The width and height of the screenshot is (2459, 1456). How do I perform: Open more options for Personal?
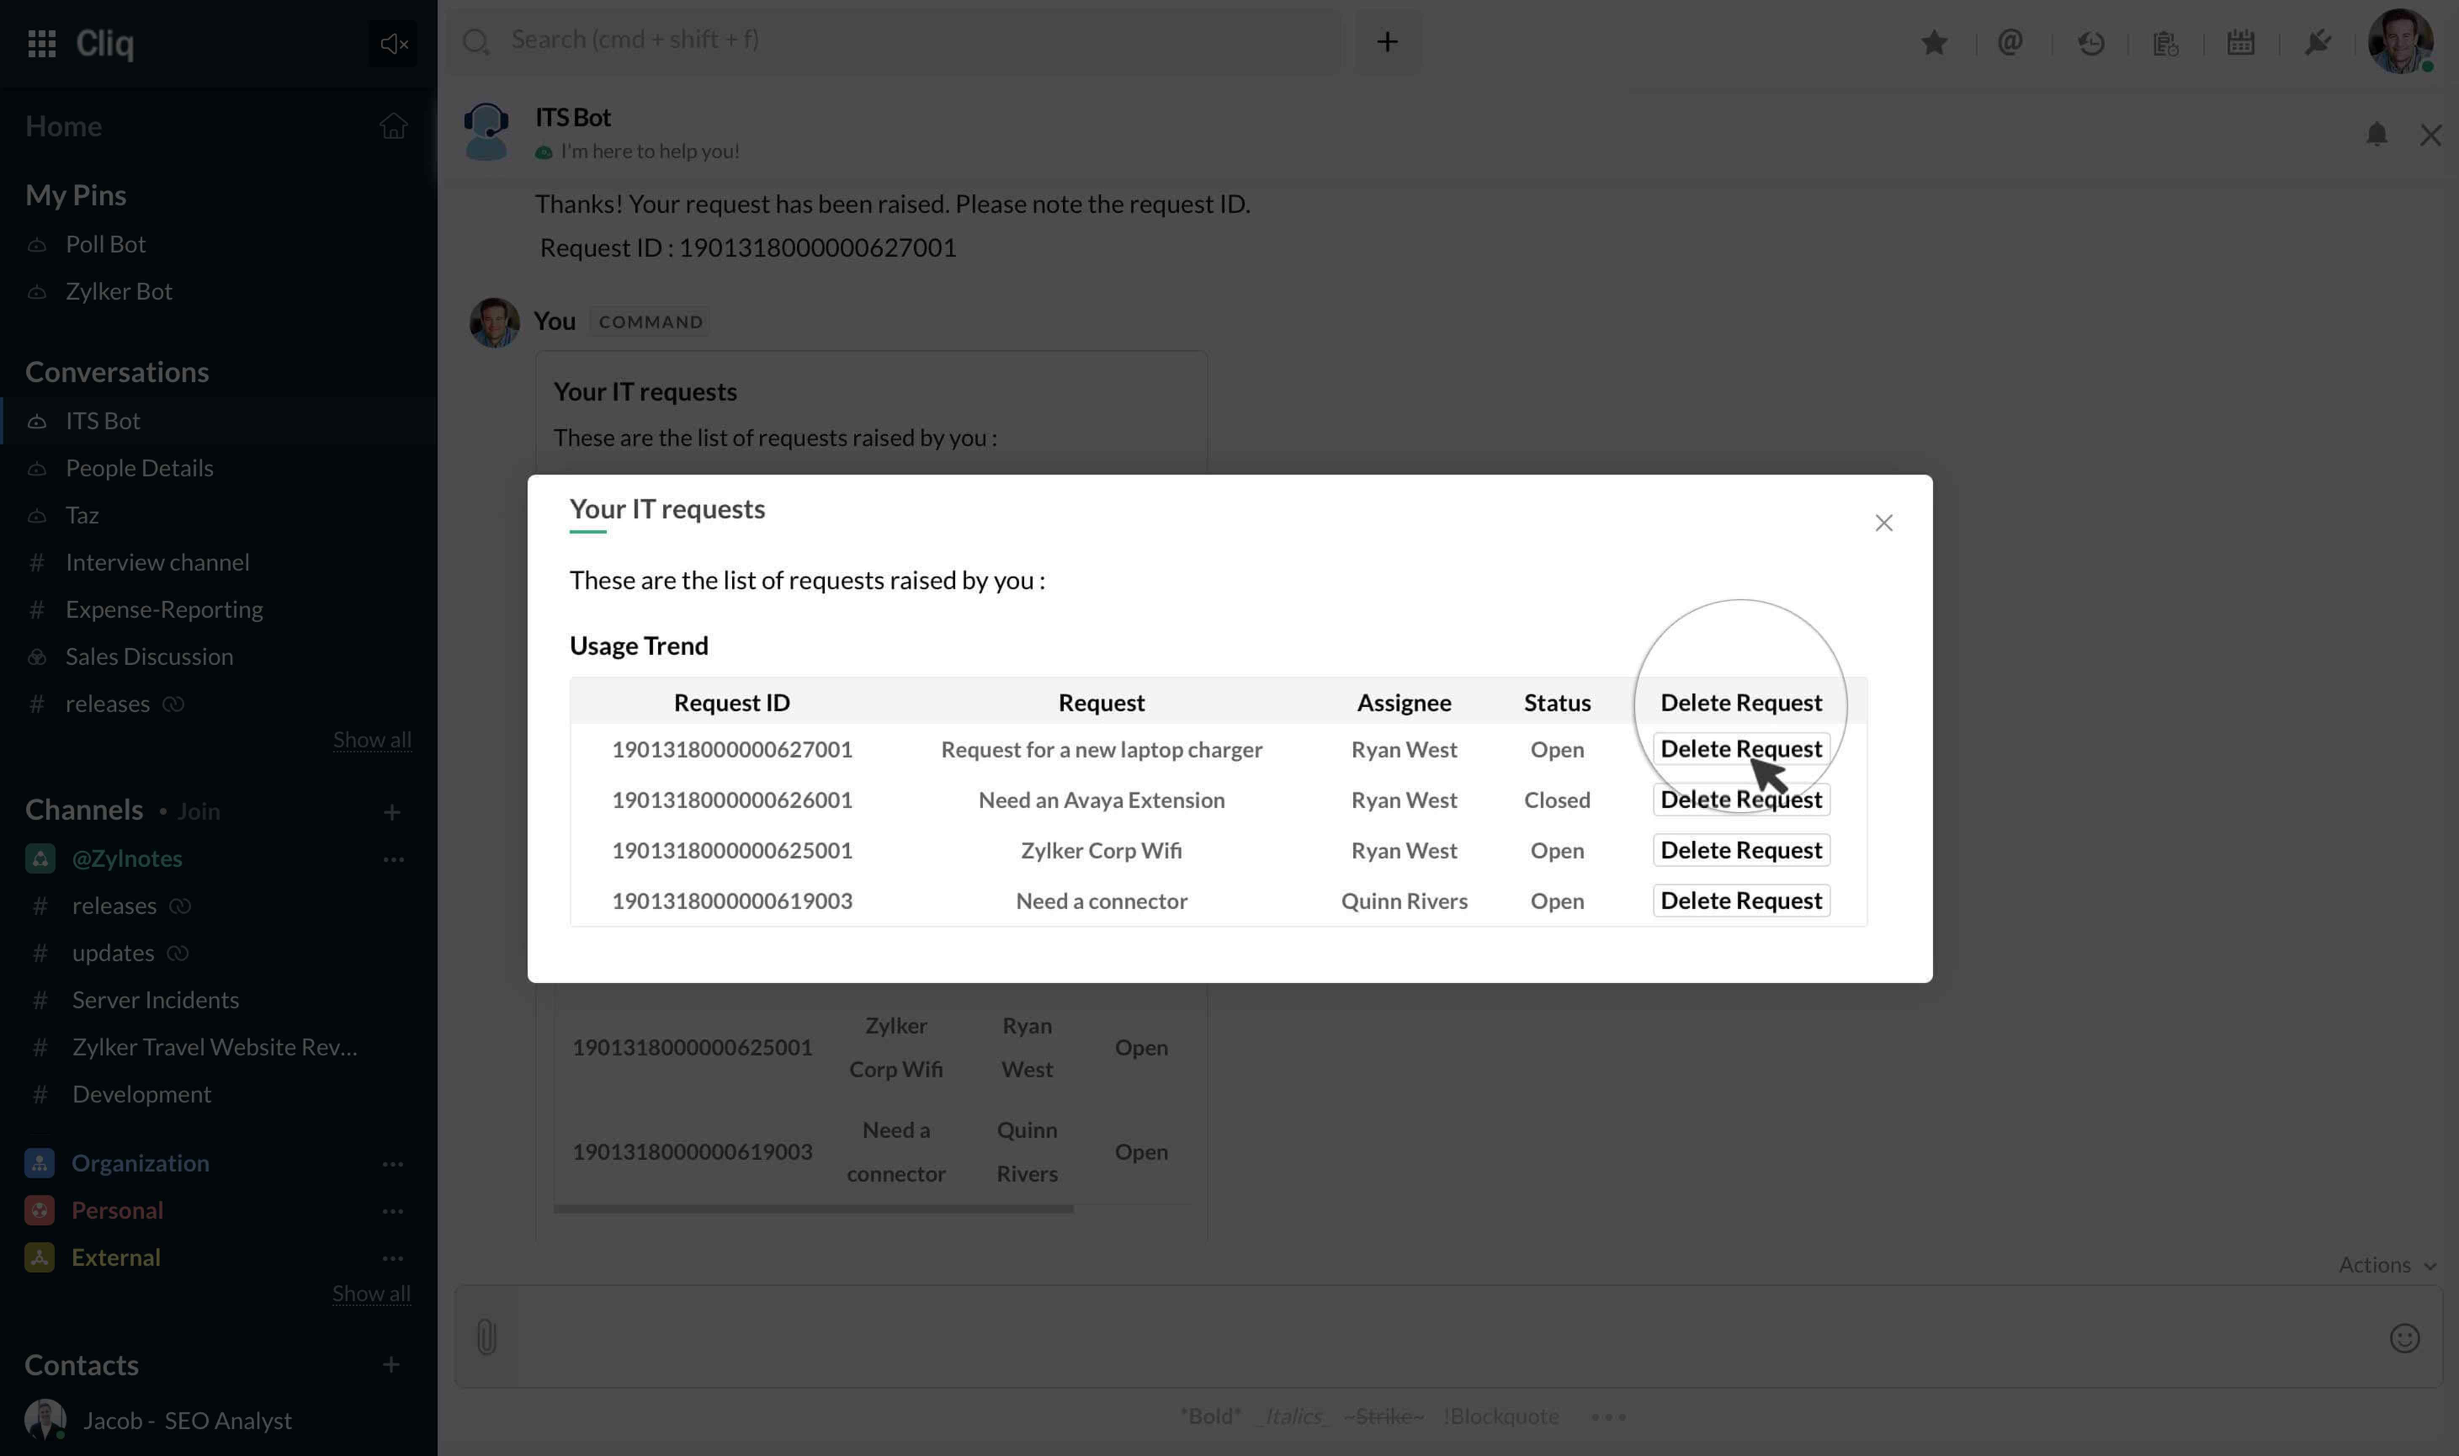(392, 1211)
